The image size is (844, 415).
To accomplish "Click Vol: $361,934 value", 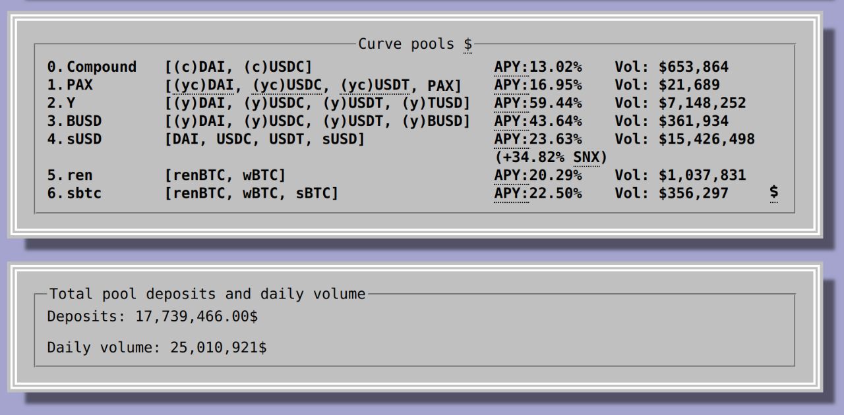I will tap(672, 121).
